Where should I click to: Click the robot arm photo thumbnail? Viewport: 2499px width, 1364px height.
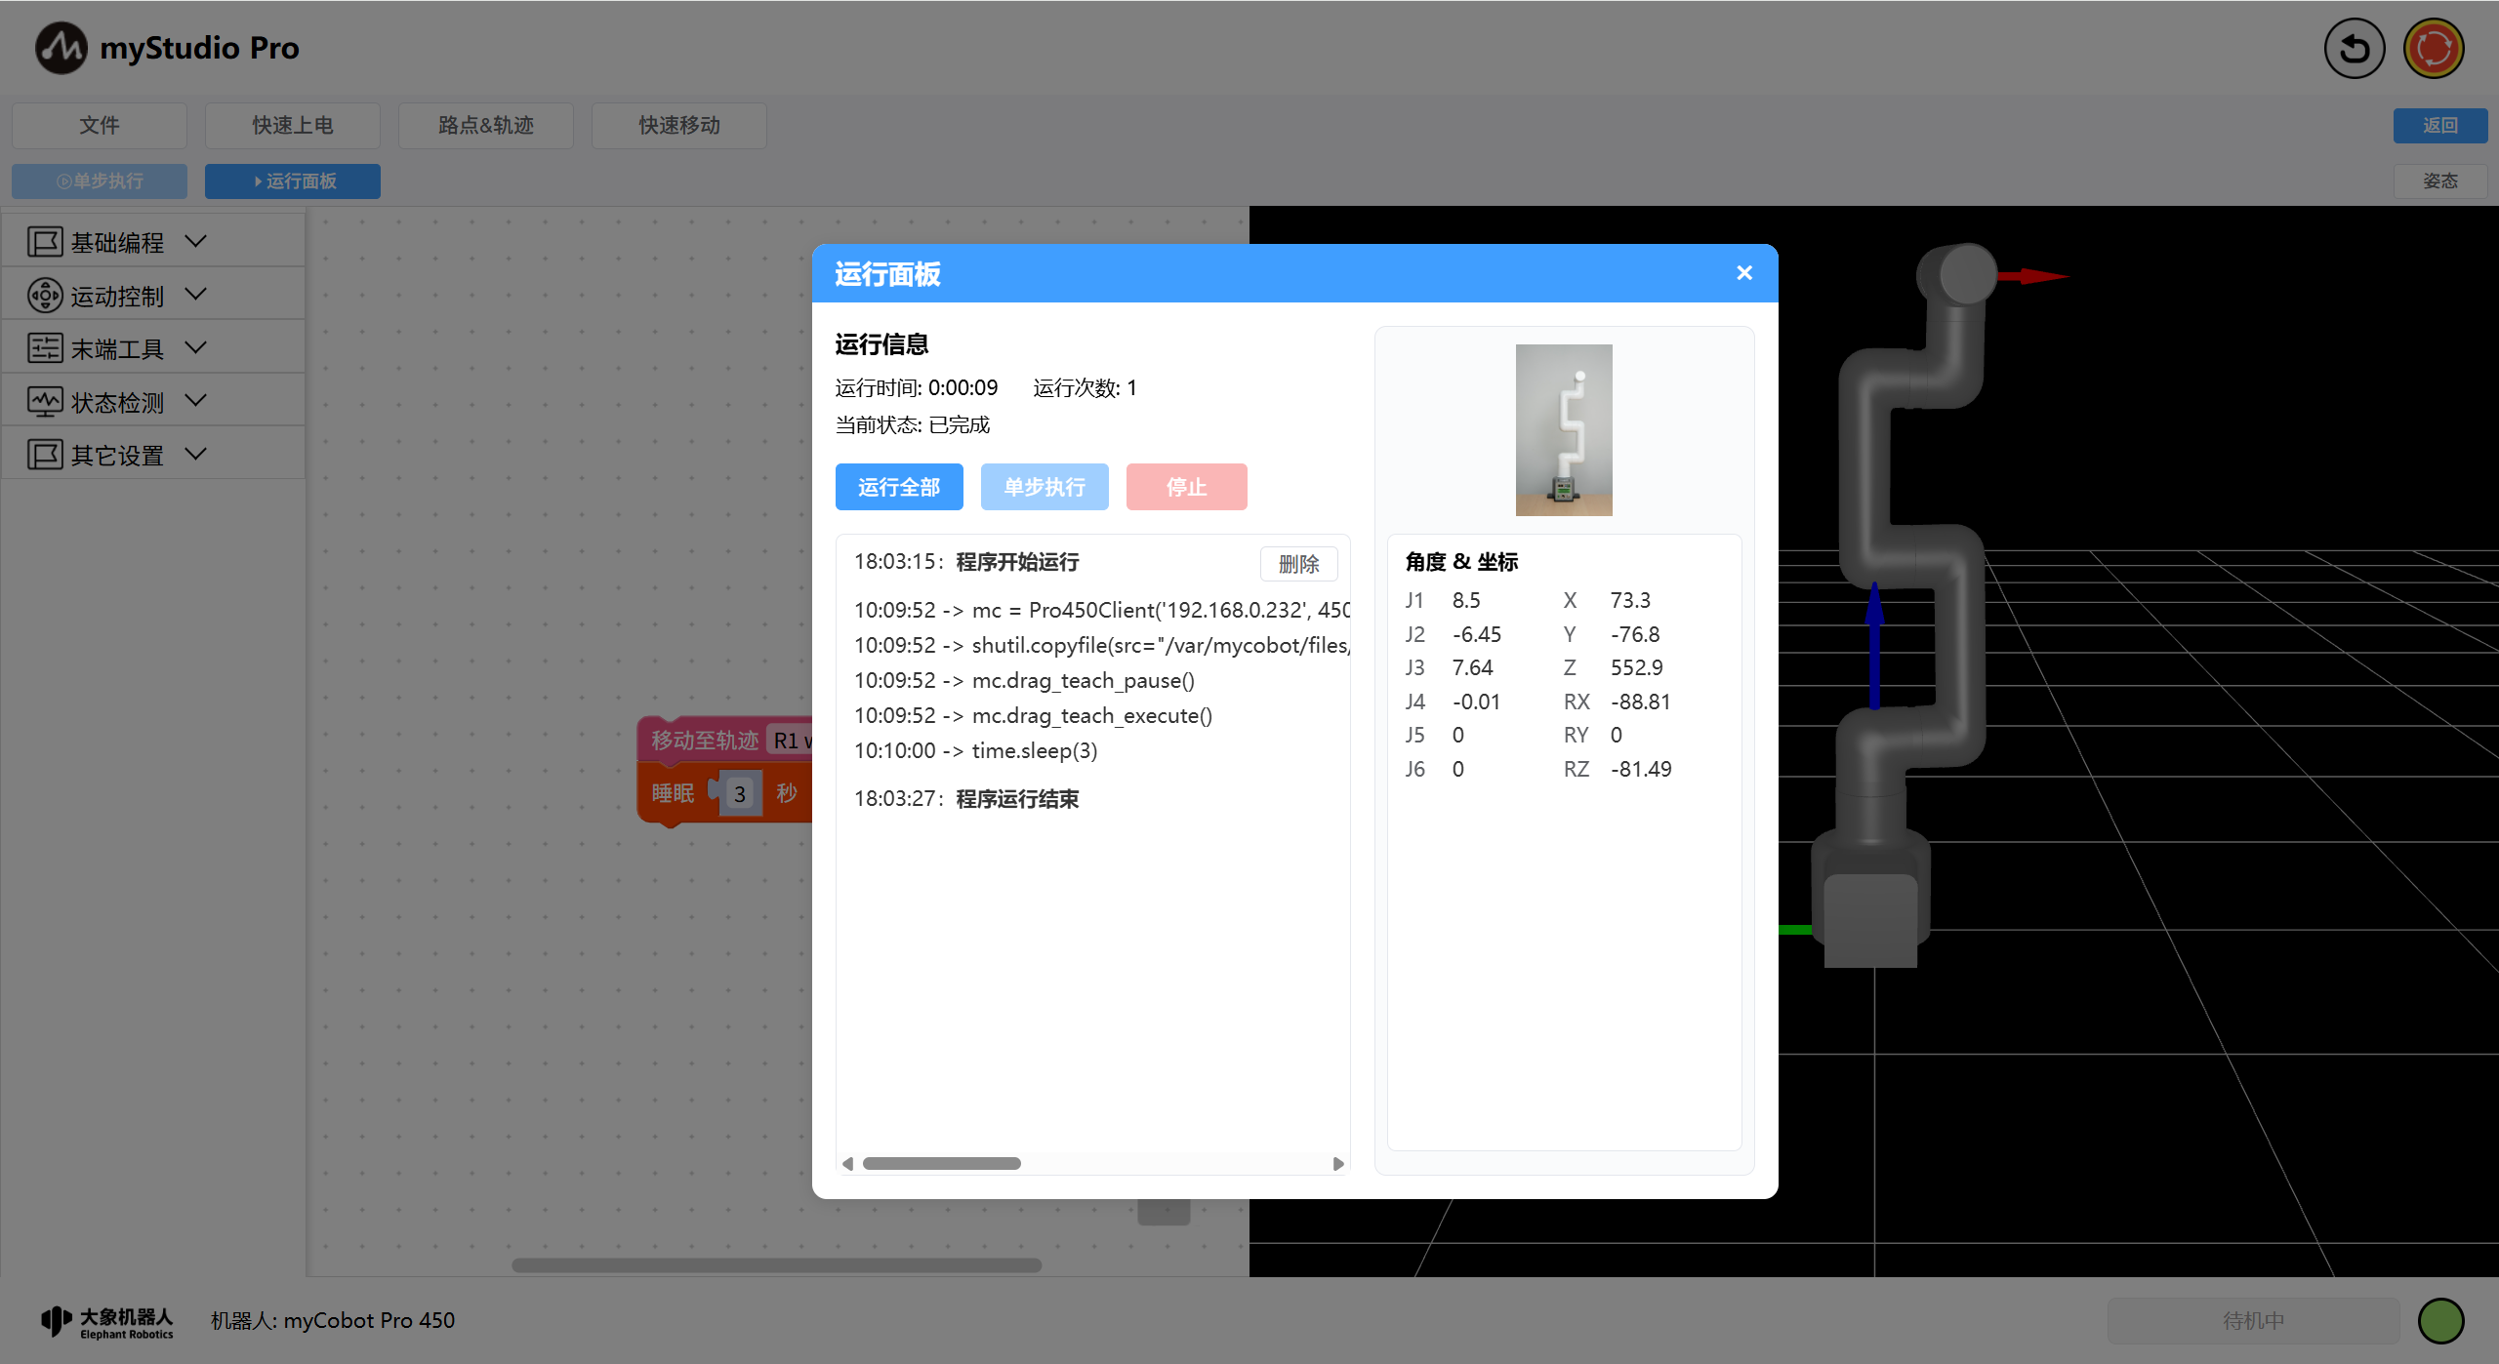pos(1563,430)
